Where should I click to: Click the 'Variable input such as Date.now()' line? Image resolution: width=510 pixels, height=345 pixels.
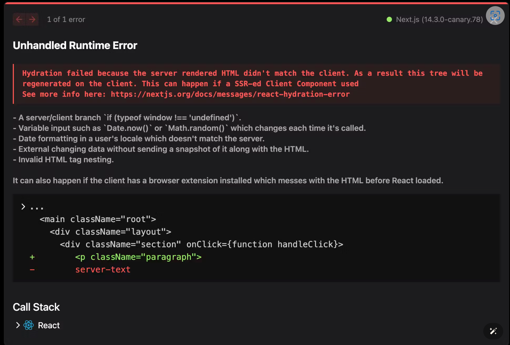click(189, 128)
